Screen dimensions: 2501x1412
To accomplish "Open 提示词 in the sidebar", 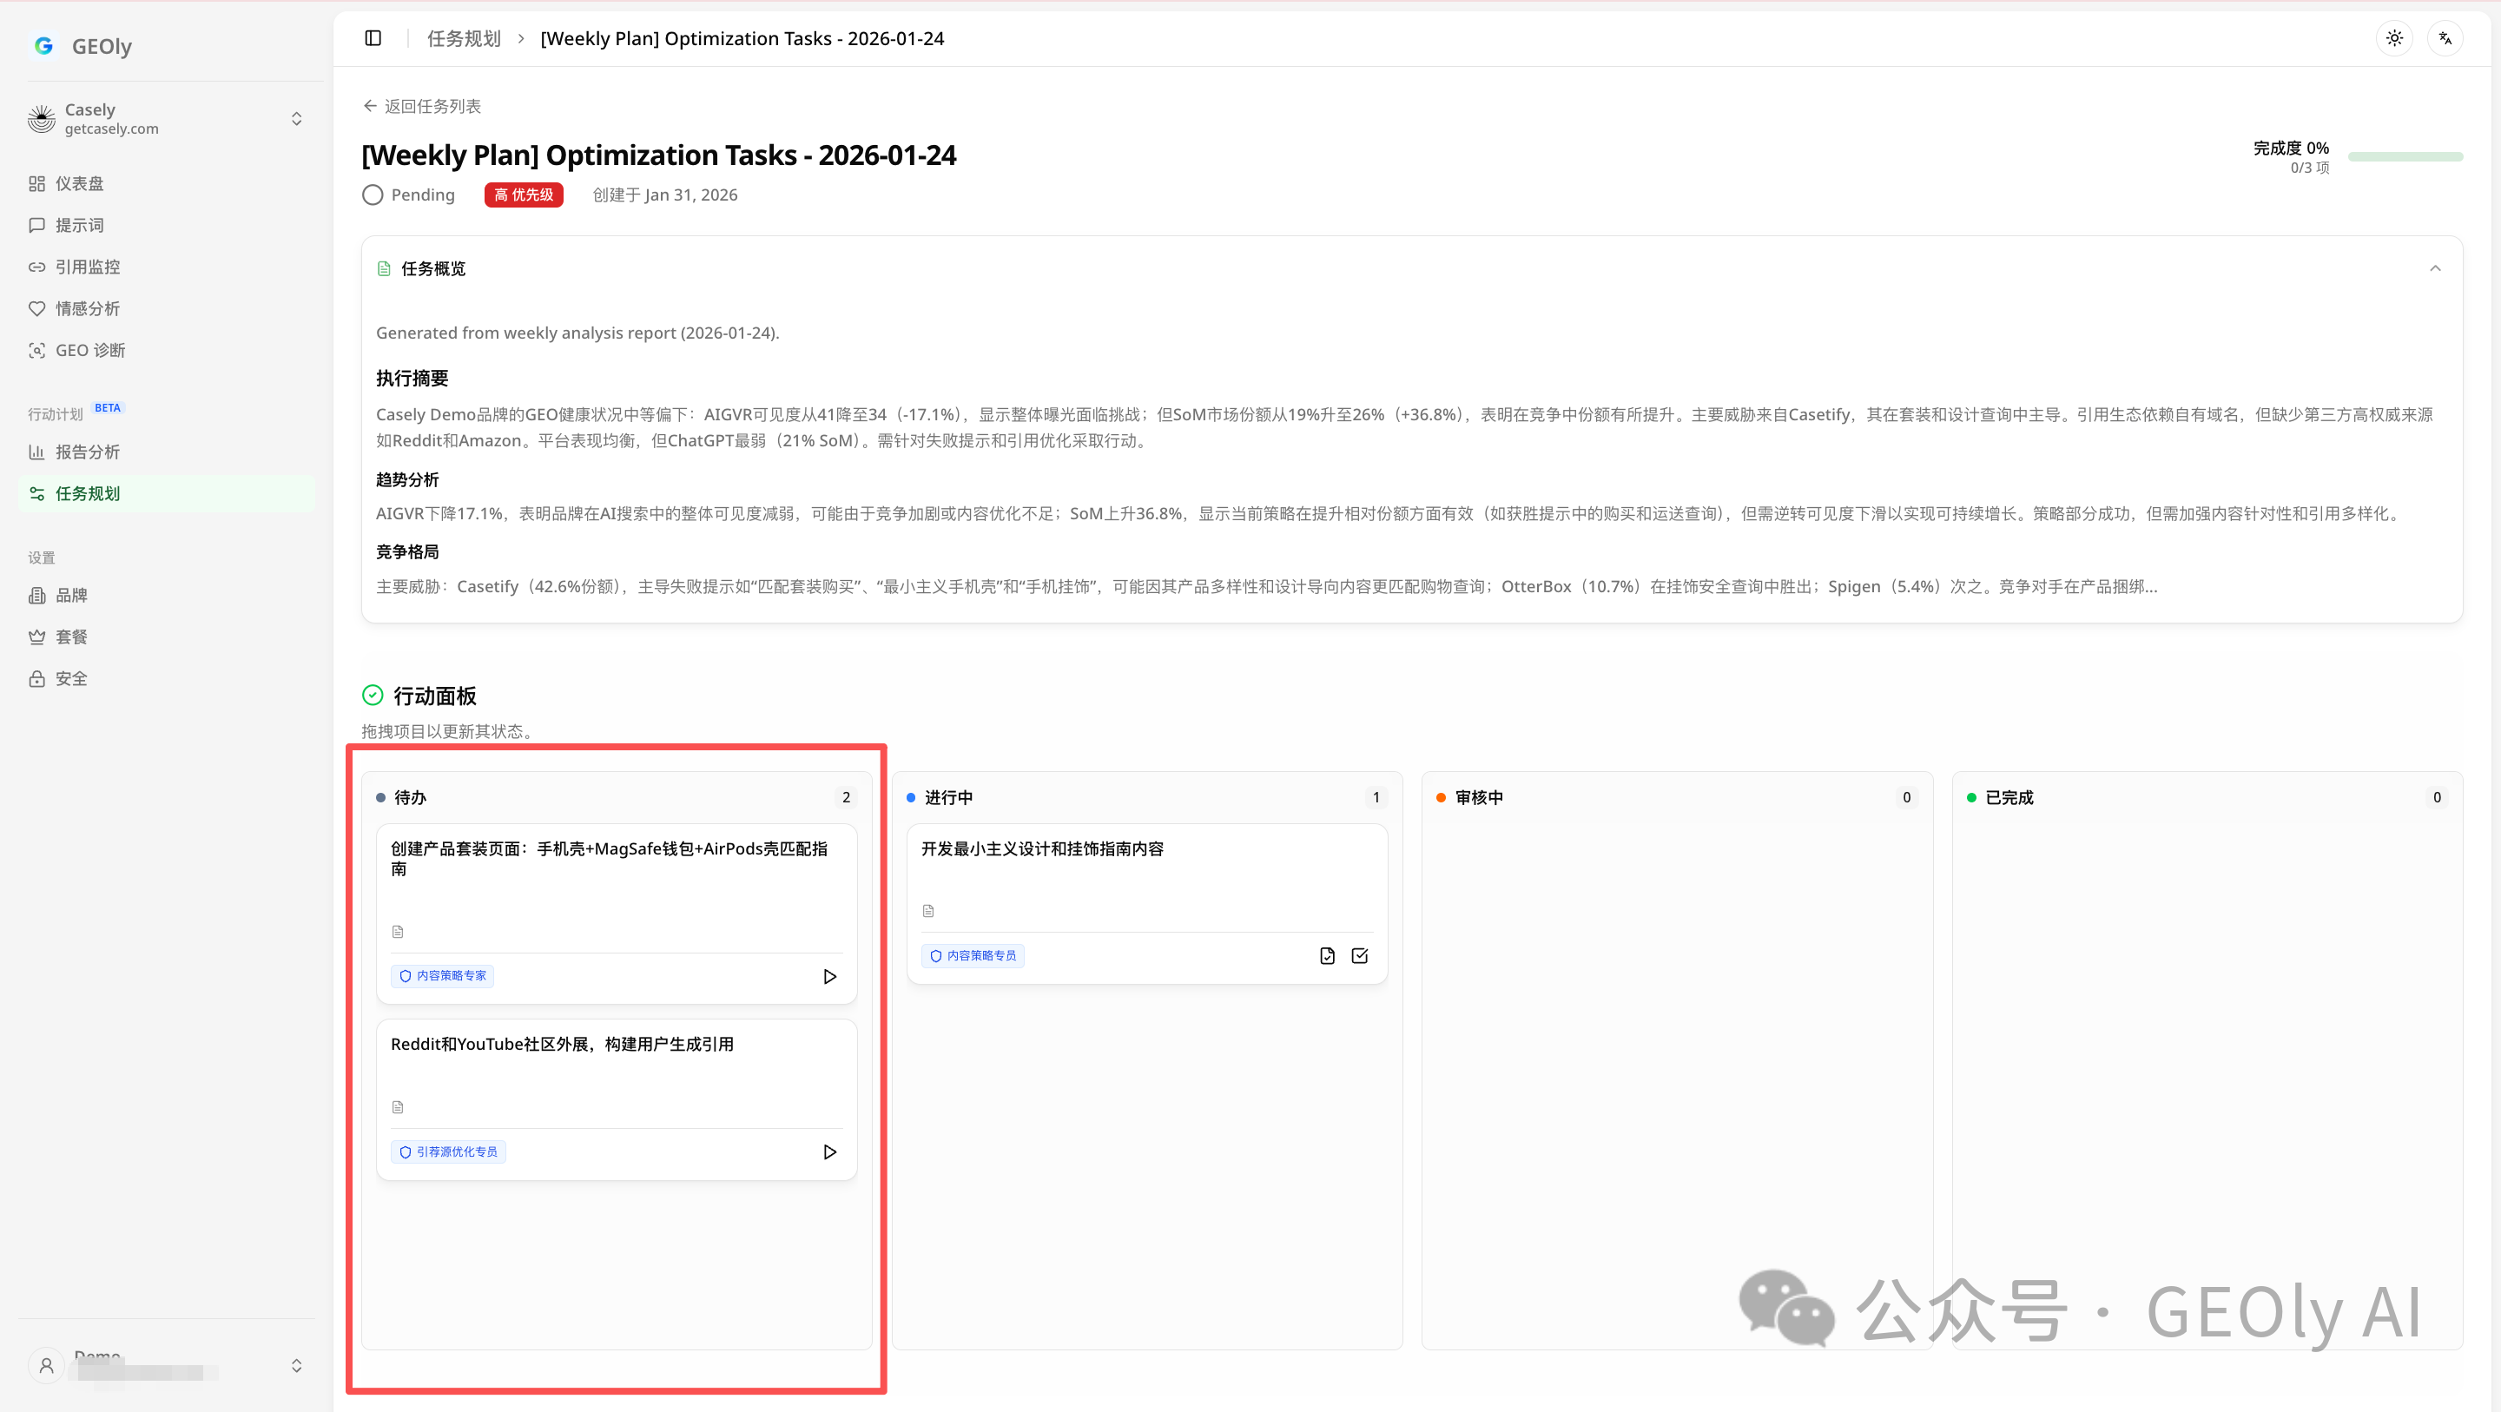I will click(x=167, y=225).
